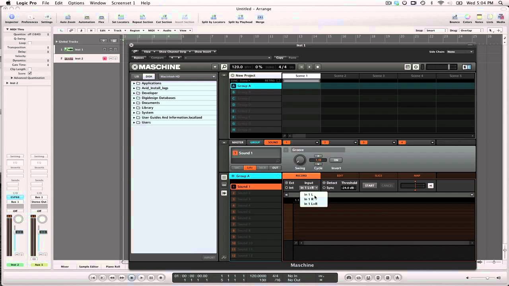Click the Bypass button
The height and width of the screenshot is (286, 509).
point(138,58)
